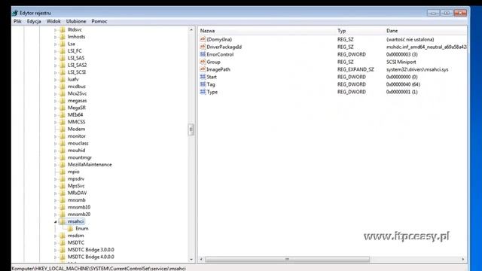This screenshot has width=482, height=271.
Task: Click the Registry Editor title bar icon
Action: coord(15,13)
